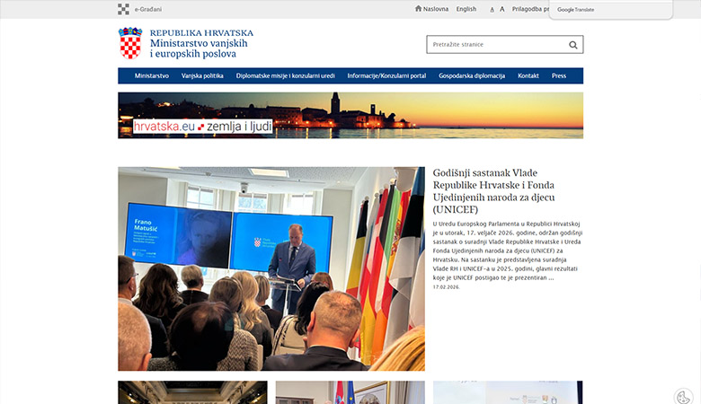Open the Ministarstvo menu

pos(152,76)
